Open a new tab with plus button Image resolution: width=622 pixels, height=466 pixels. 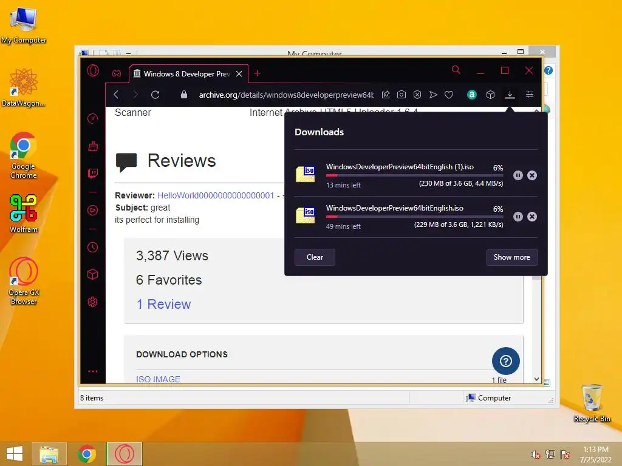(x=257, y=73)
